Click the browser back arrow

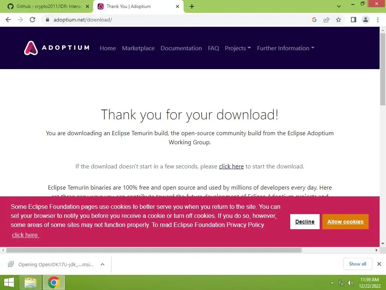coord(8,20)
